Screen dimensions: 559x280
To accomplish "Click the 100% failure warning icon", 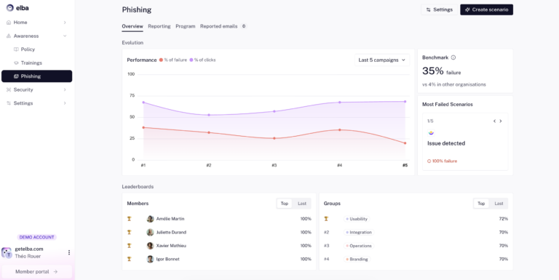I will click(x=429, y=161).
